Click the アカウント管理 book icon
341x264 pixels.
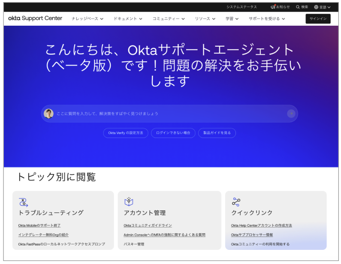(129, 201)
